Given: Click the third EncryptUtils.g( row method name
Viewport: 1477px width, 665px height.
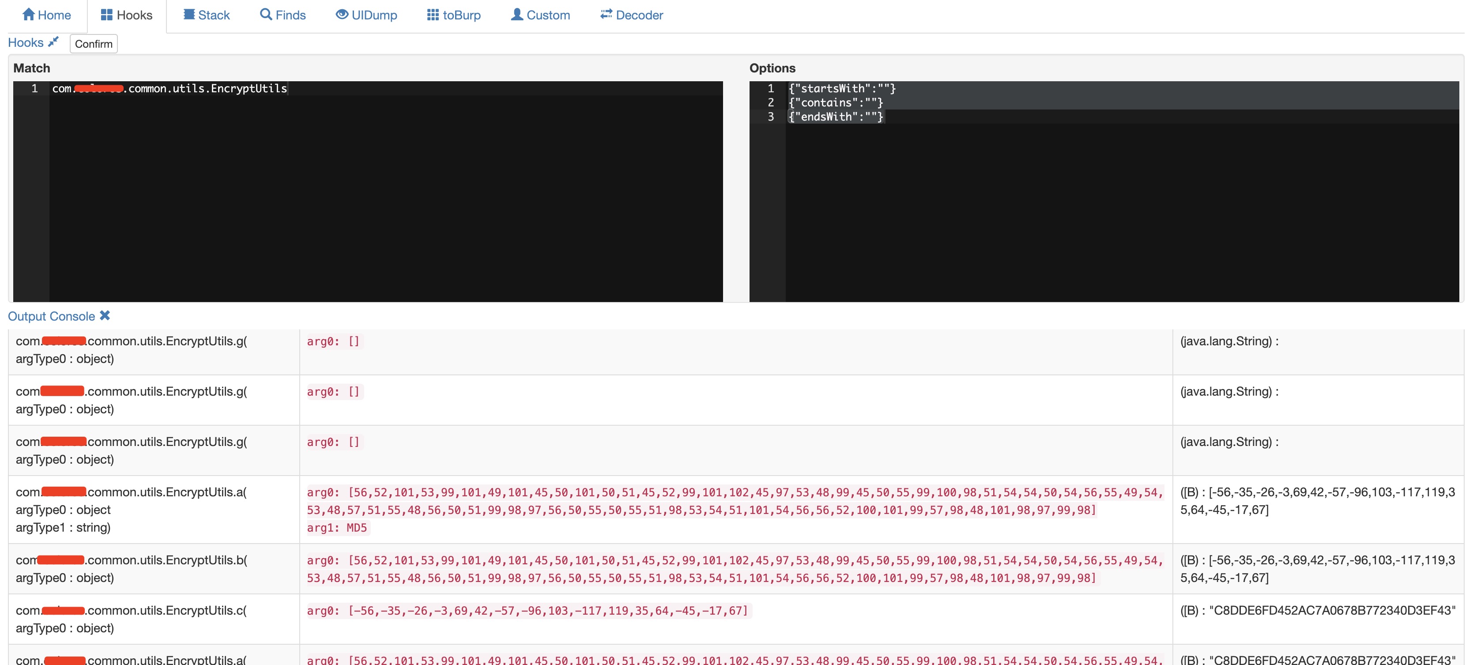Looking at the screenshot, I should click(x=131, y=441).
